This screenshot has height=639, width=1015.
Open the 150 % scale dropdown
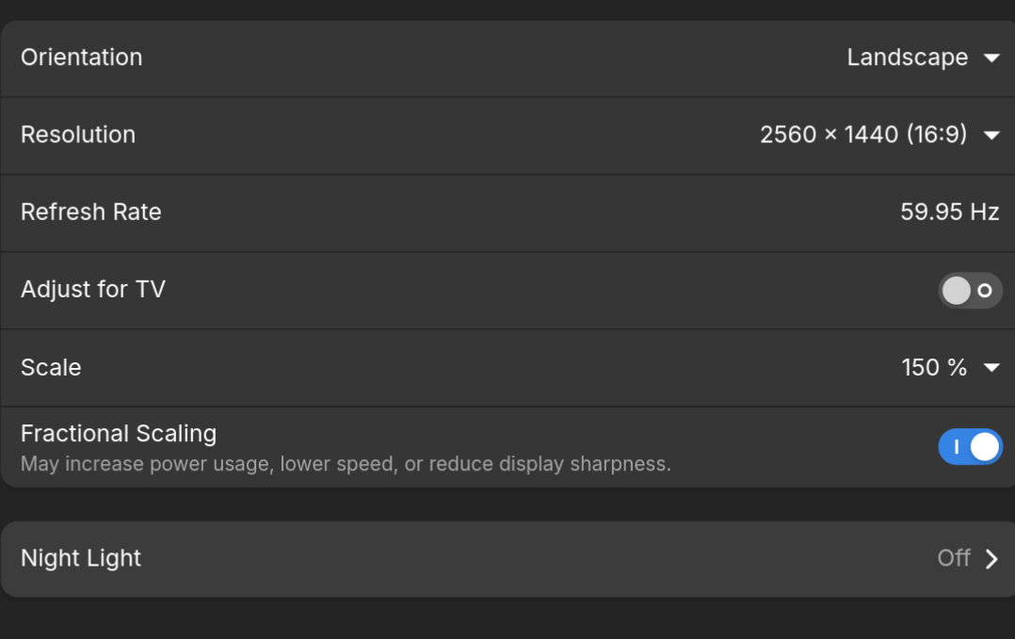click(x=934, y=367)
